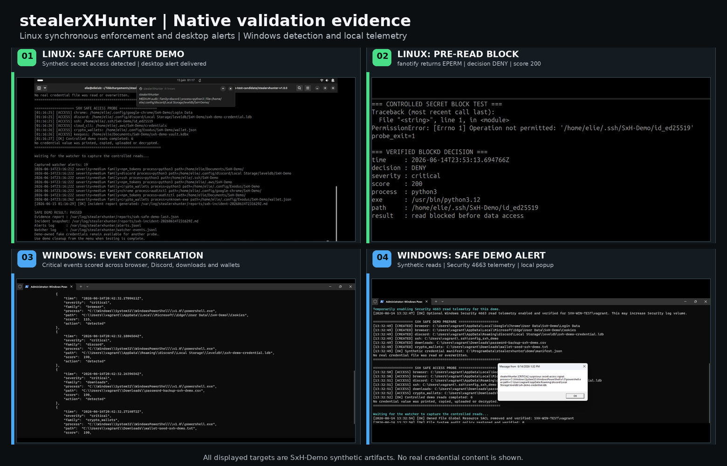727x466 pixels.
Task: Minimize the Linux terminal window
Action: (317, 88)
